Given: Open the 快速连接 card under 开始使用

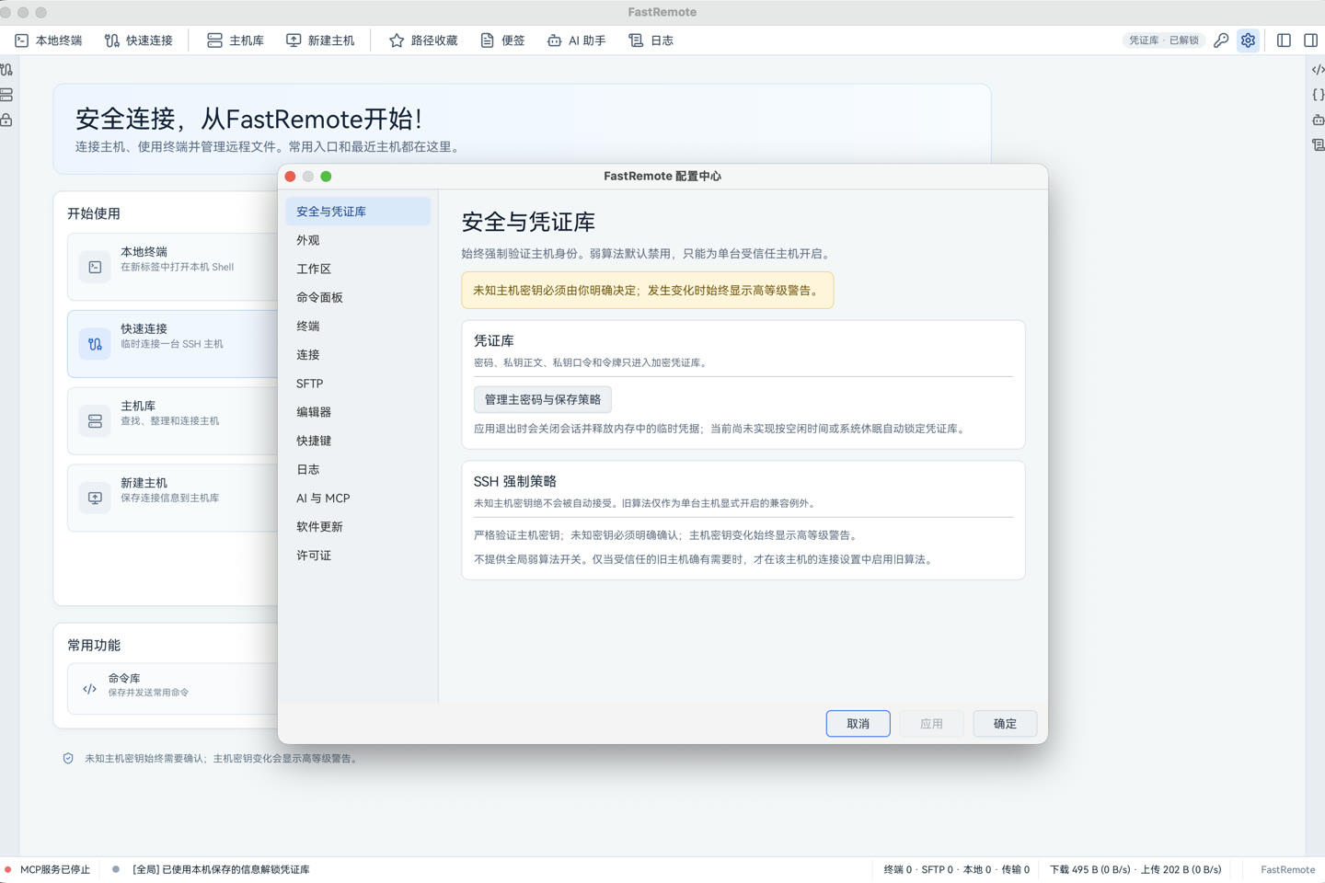Looking at the screenshot, I should click(172, 344).
